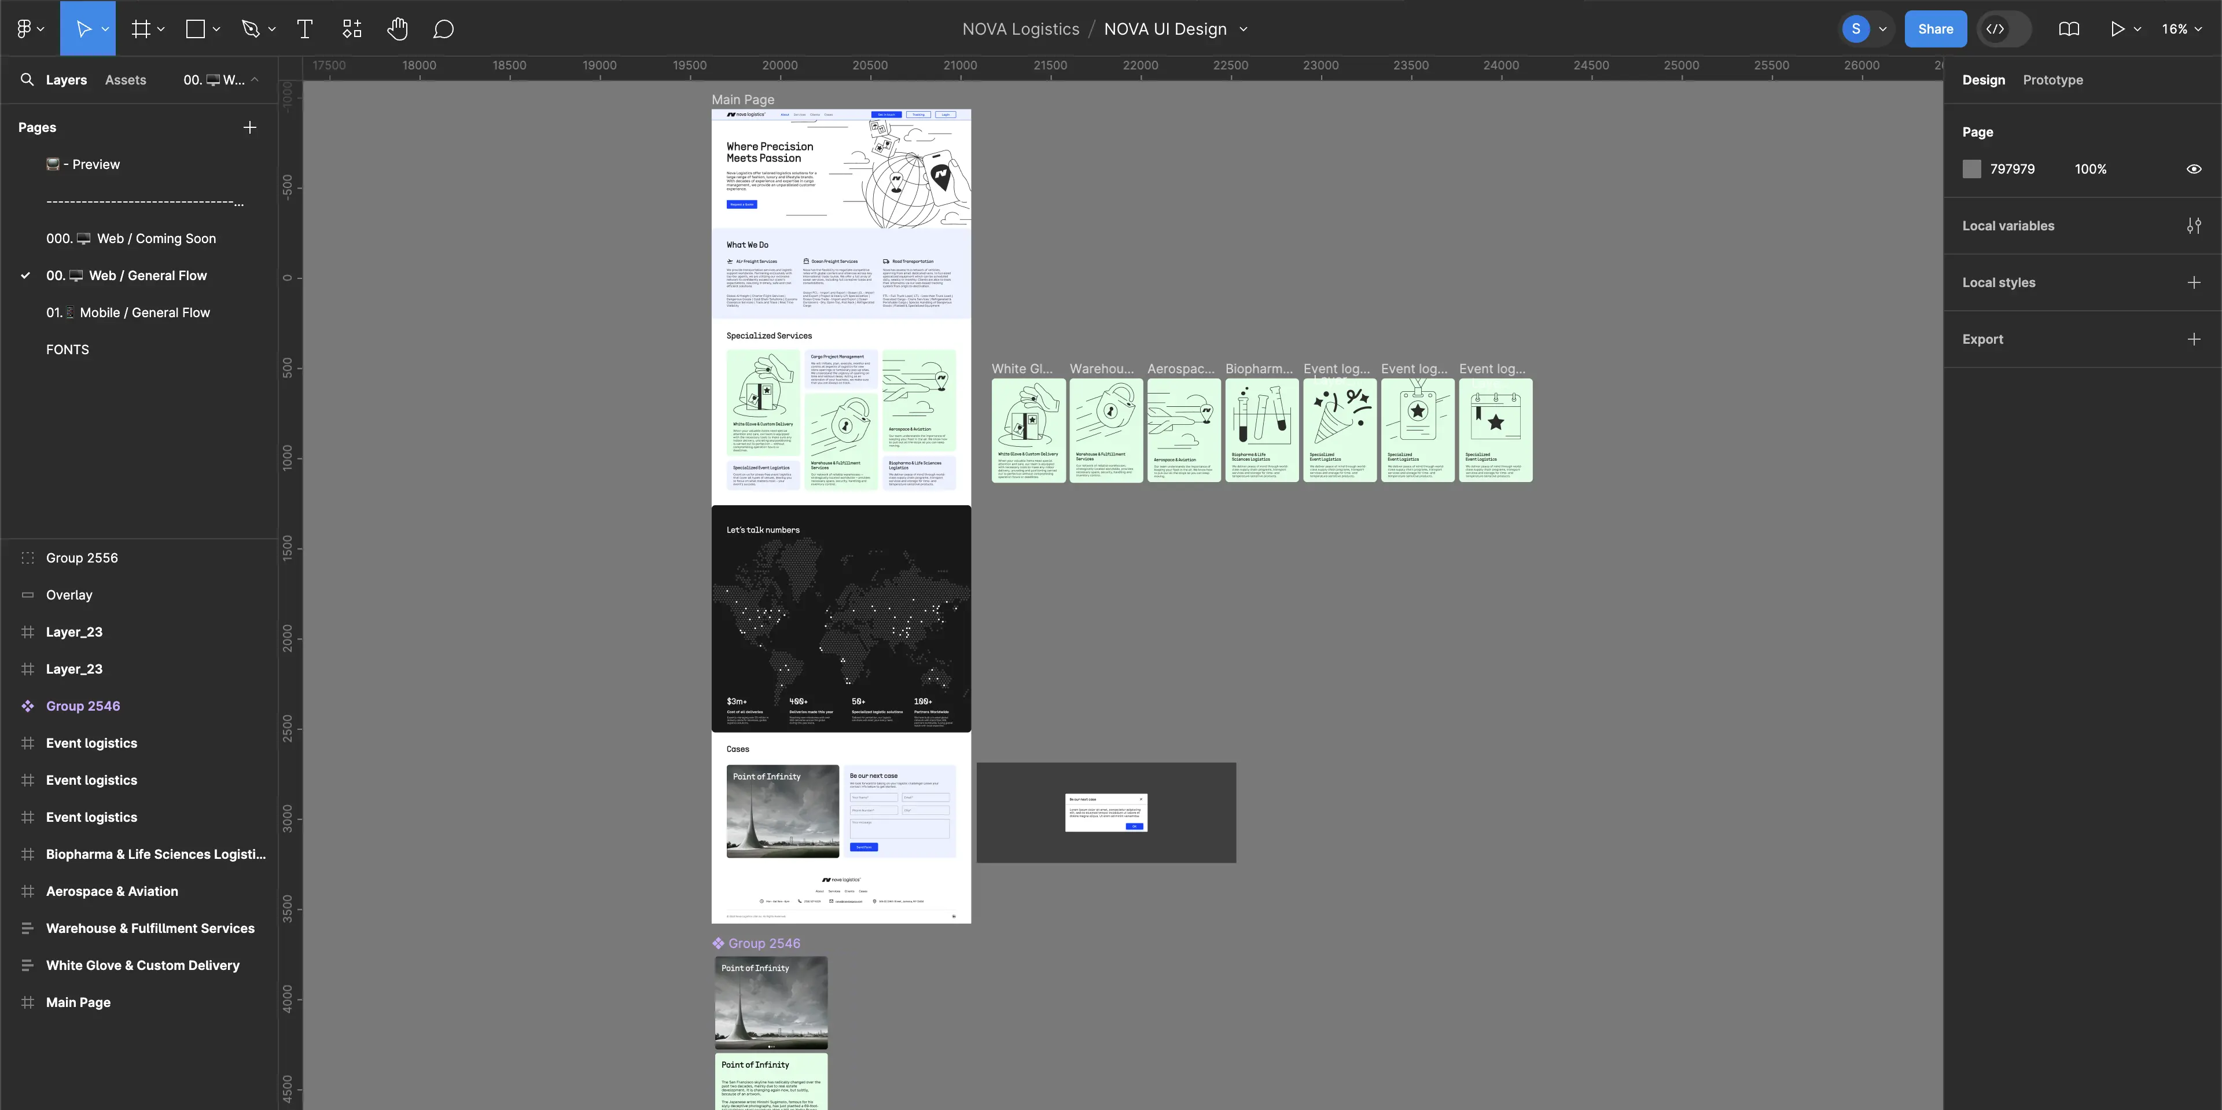Screen dimensions: 2222x1110
Task: Open the FONTS page
Action: 67,350
